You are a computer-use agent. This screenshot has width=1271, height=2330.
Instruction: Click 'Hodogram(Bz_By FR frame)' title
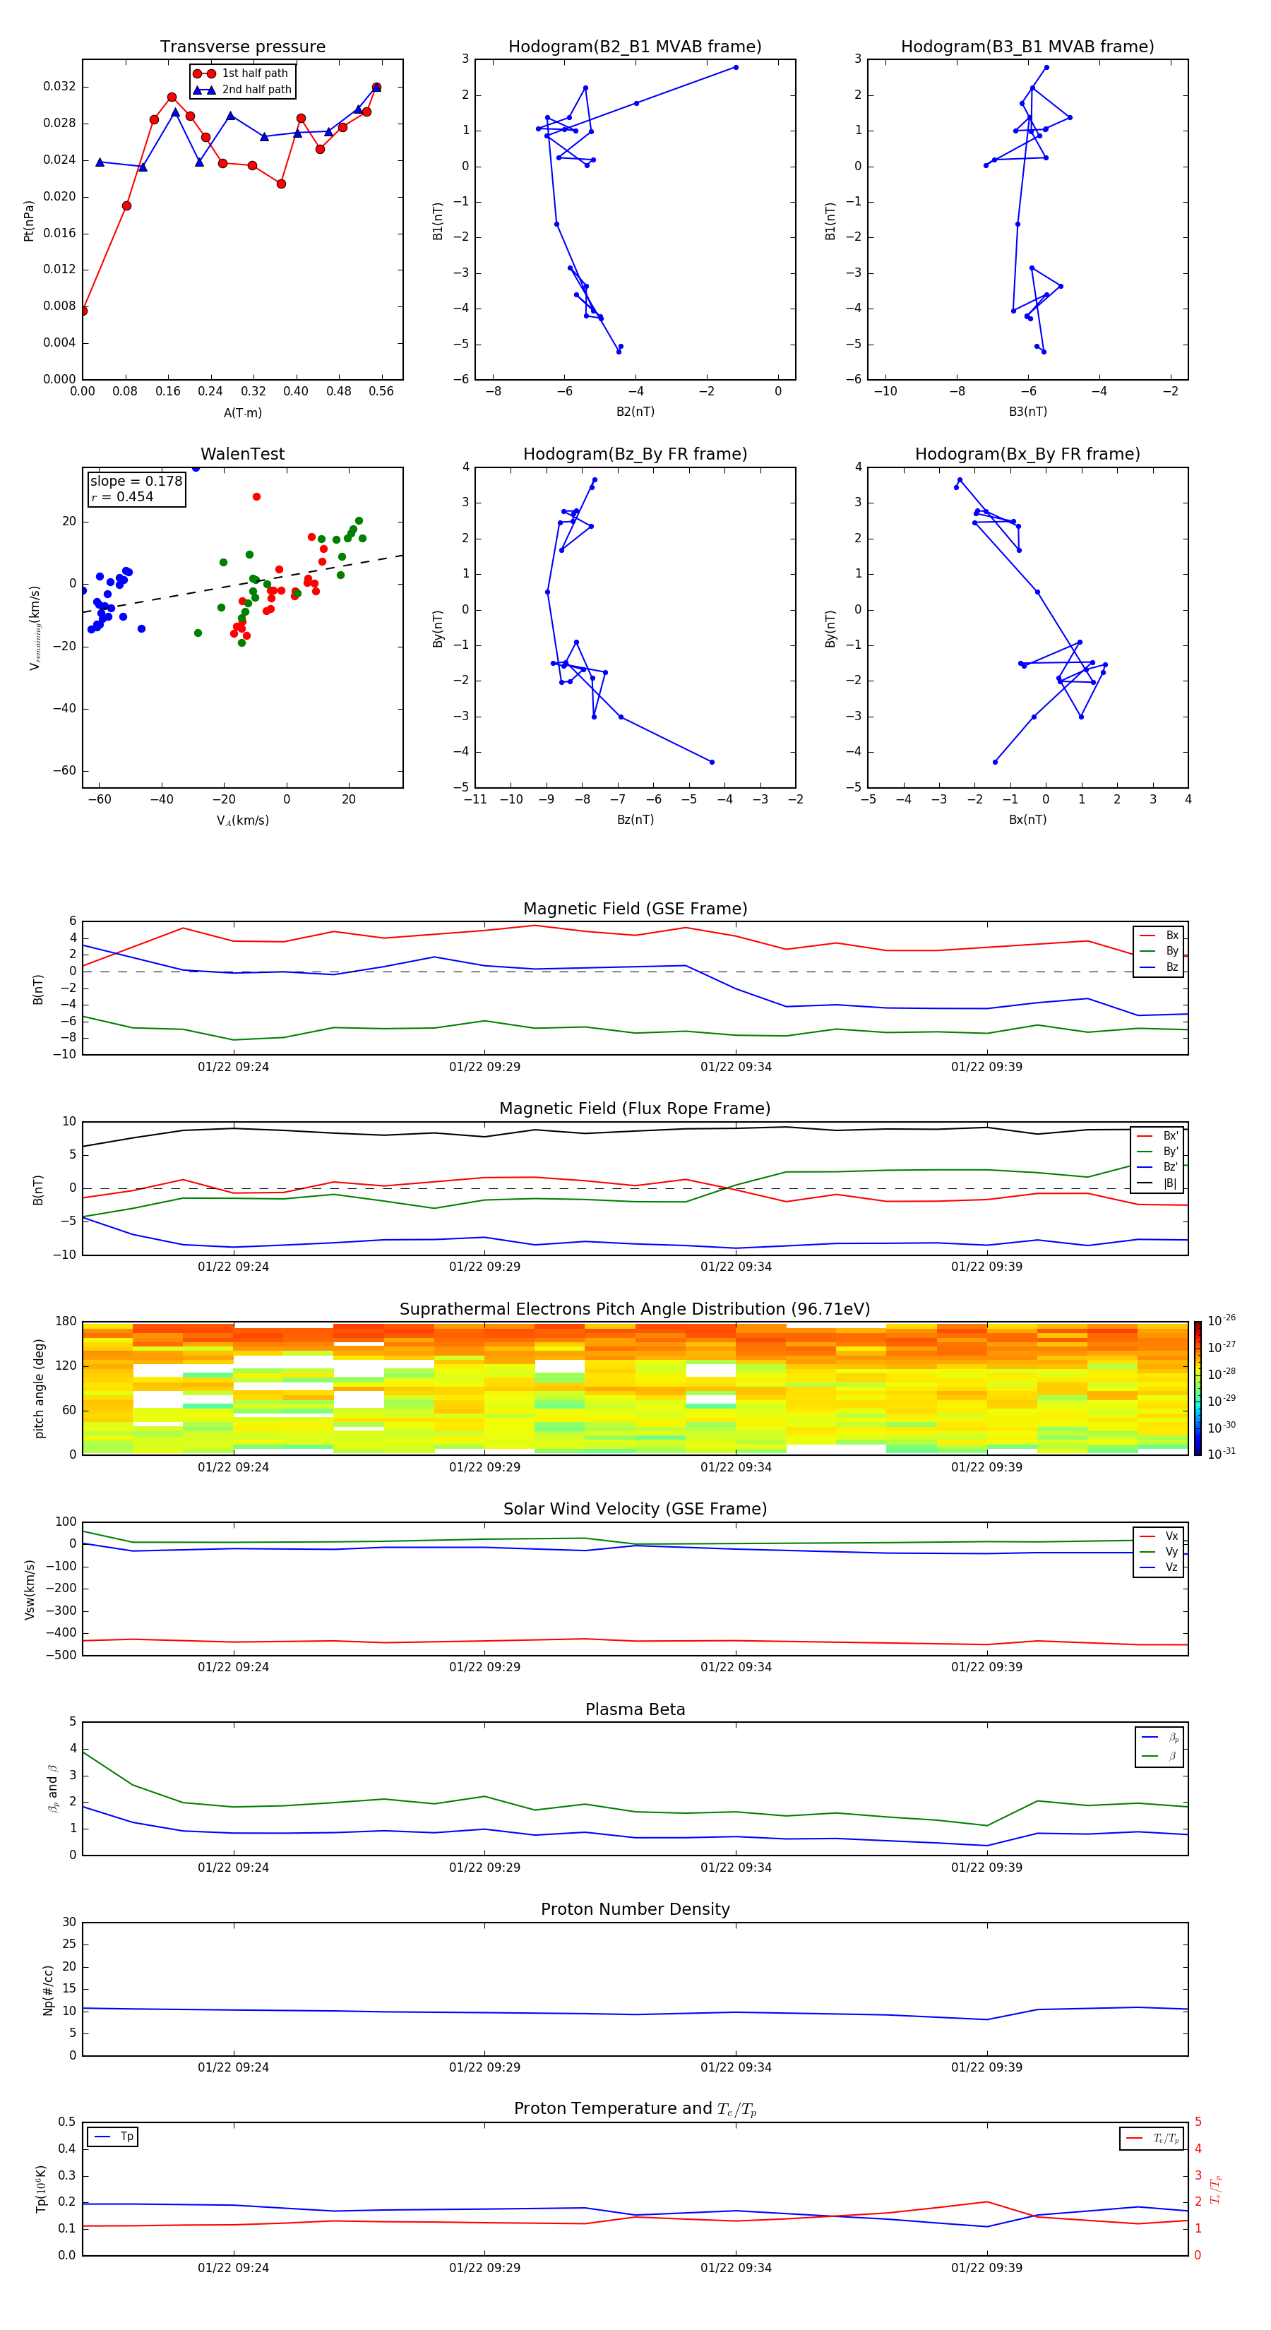click(635, 454)
